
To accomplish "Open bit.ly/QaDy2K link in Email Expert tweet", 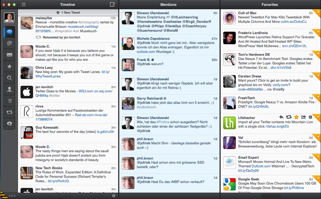I will (248, 171).
